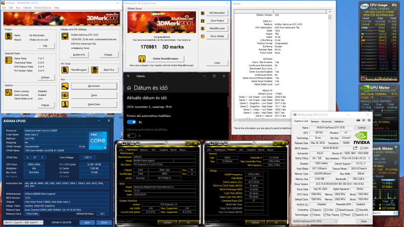Switch to Validation tab in GPU-Z
The width and height of the screenshot is (404, 227).
tap(339, 122)
